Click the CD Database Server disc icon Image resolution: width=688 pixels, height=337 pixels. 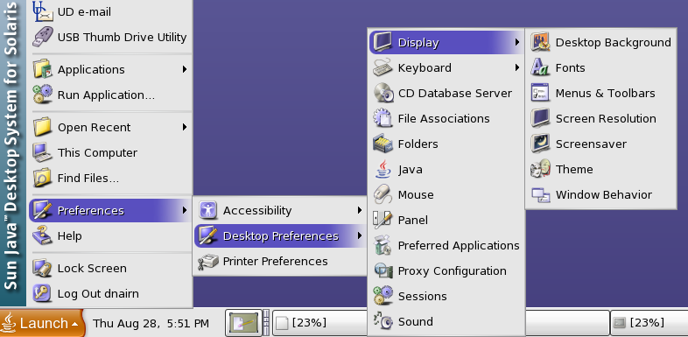(x=383, y=94)
